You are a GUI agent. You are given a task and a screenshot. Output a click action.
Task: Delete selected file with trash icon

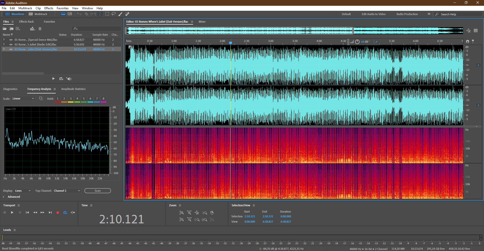[x=40, y=29]
